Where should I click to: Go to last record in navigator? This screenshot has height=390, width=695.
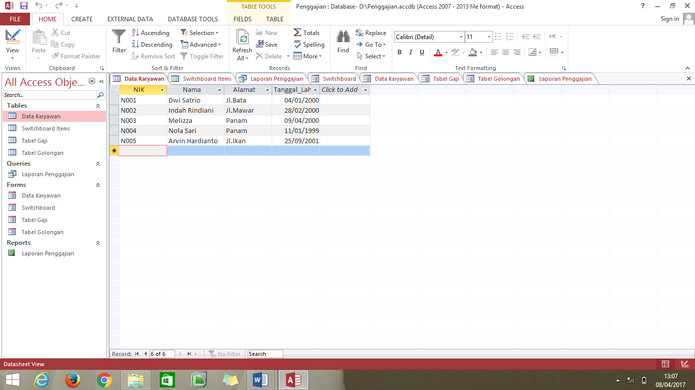pyautogui.click(x=189, y=354)
